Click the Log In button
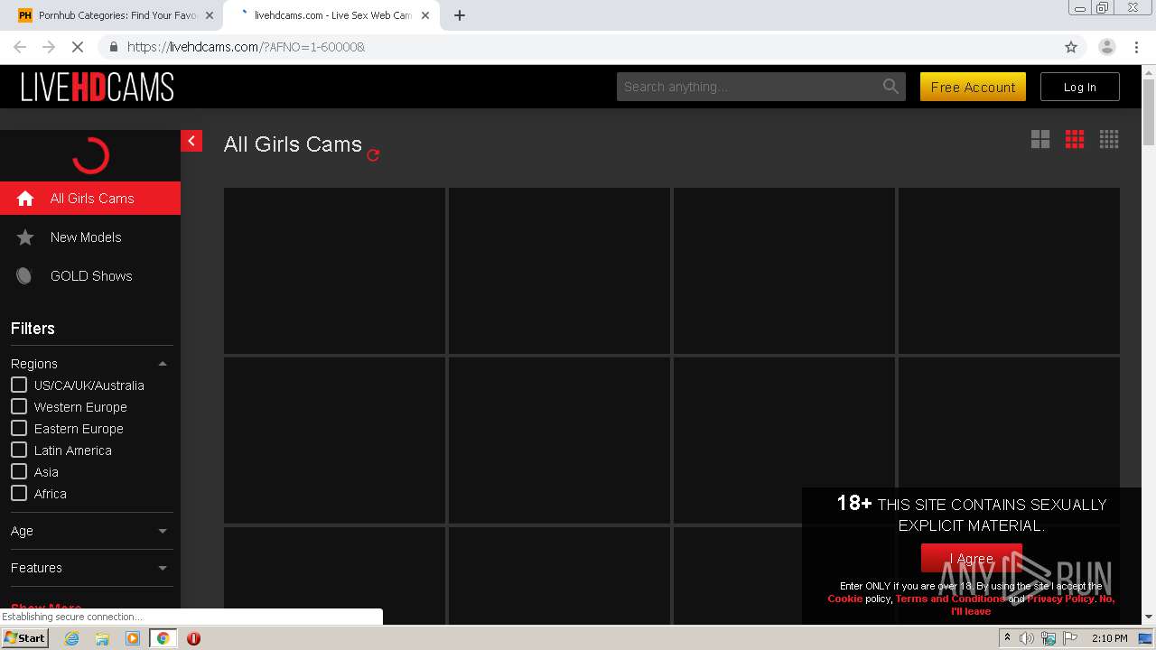The height and width of the screenshot is (650, 1156). pyautogui.click(x=1079, y=87)
